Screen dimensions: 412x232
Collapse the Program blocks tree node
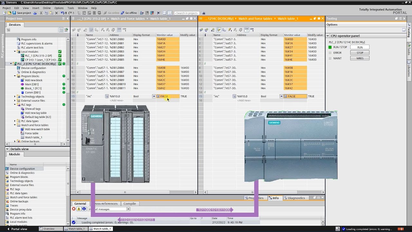click(15, 76)
